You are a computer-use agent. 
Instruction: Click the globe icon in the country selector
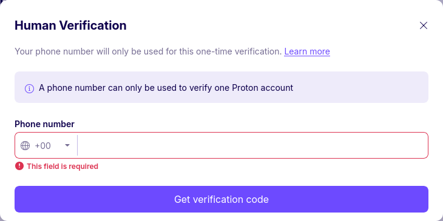click(25, 146)
